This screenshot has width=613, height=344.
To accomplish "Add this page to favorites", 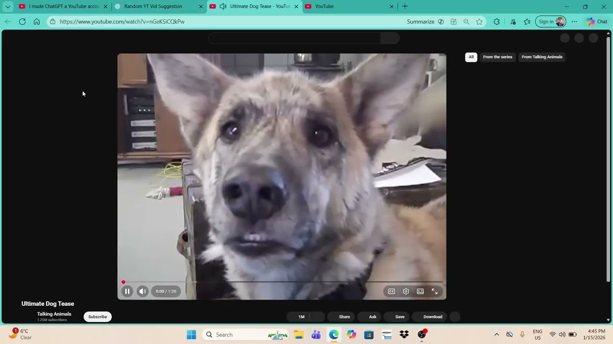I will click(479, 21).
